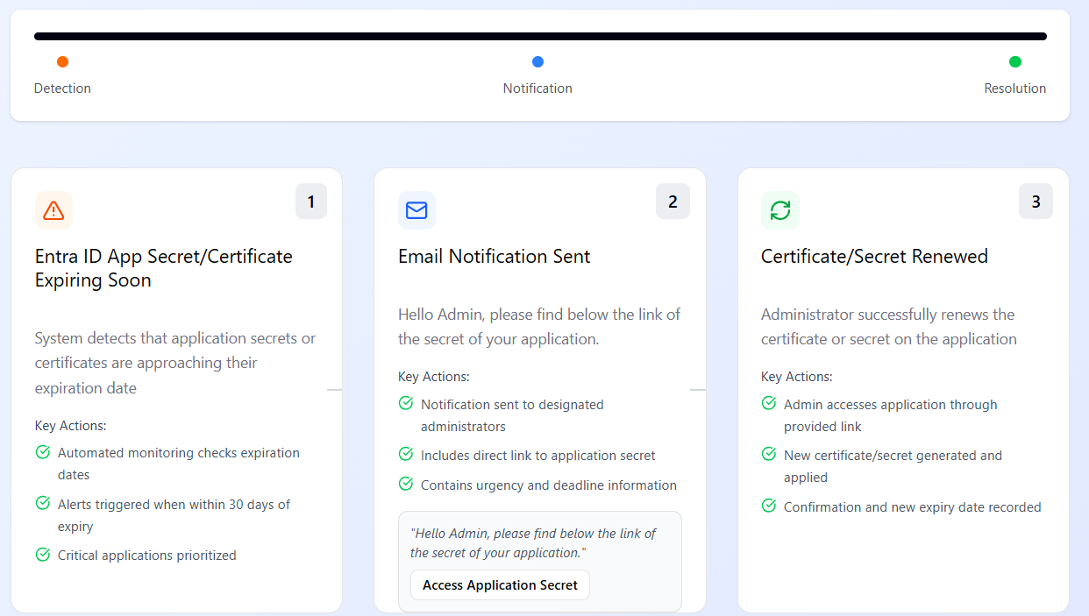Image resolution: width=1089 pixels, height=616 pixels.
Task: Click the green Resolution timeline dot
Action: tap(1015, 61)
